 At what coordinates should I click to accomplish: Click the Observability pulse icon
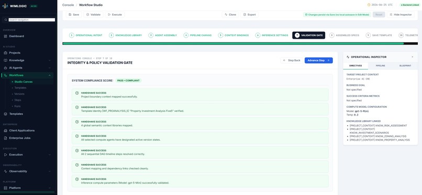(x=6, y=171)
